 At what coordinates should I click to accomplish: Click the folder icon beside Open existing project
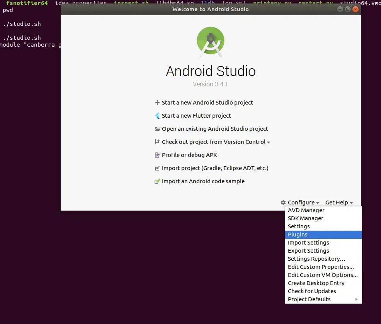pyautogui.click(x=157, y=128)
